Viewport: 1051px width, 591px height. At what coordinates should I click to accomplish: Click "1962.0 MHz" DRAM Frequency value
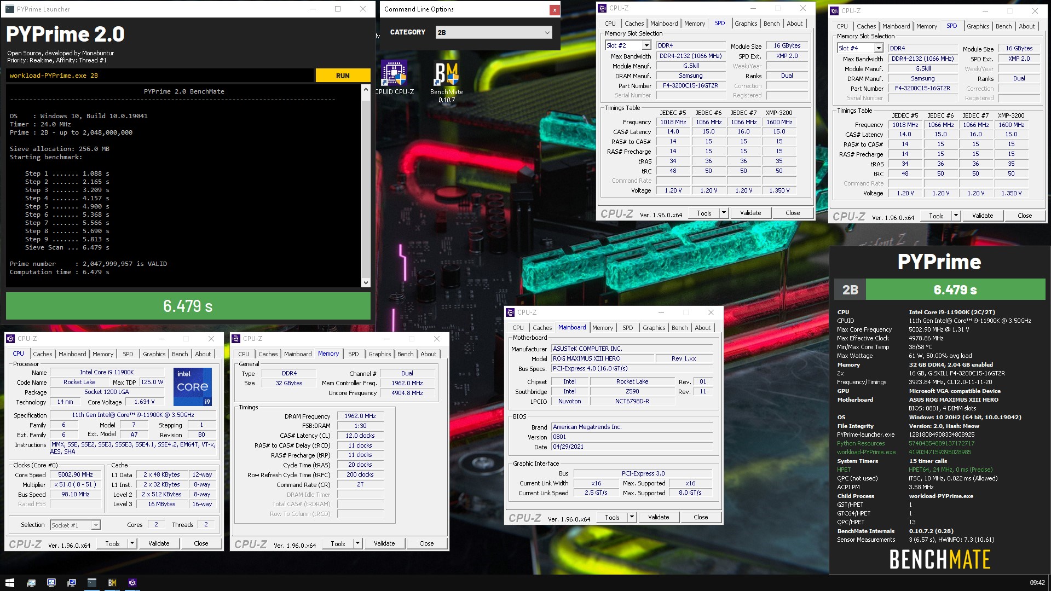coord(360,416)
